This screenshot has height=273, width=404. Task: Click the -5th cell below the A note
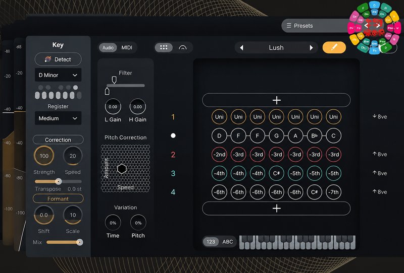coord(295,173)
